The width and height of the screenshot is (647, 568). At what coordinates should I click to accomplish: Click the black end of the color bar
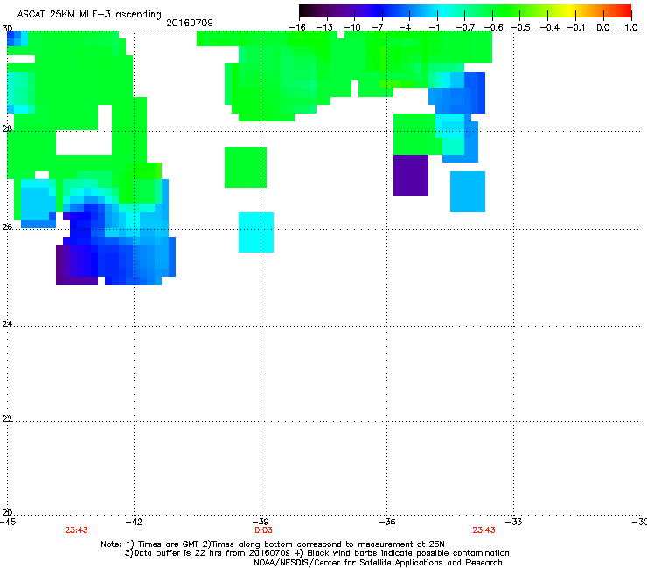tap(304, 10)
